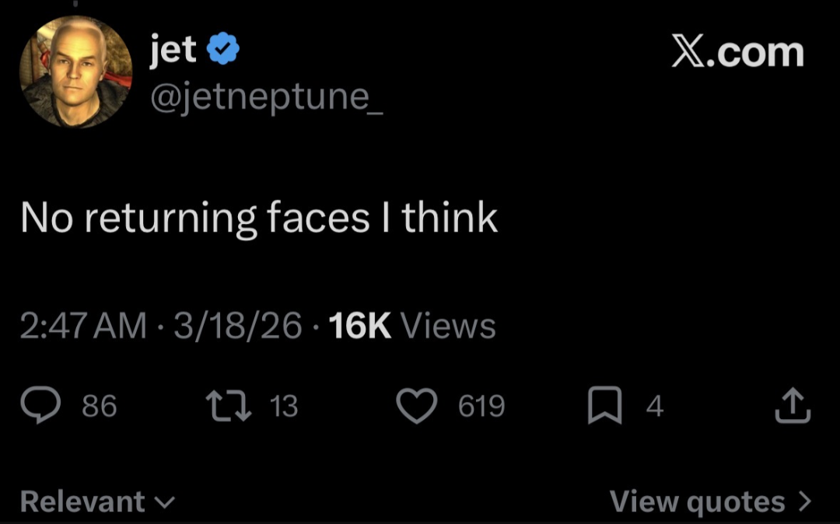The height and width of the screenshot is (524, 840).
Task: Click the 3/18/26 post date
Action: coord(237,326)
